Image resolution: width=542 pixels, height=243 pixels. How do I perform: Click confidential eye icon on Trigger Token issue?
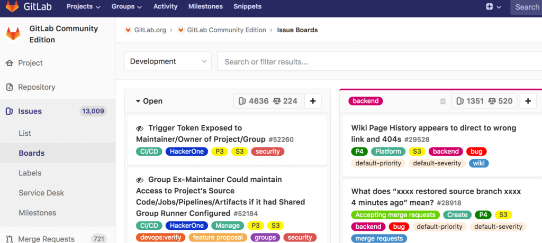140,128
